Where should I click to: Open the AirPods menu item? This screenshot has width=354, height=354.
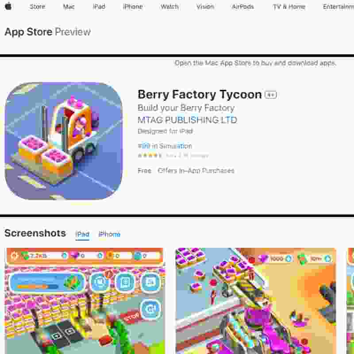243,7
